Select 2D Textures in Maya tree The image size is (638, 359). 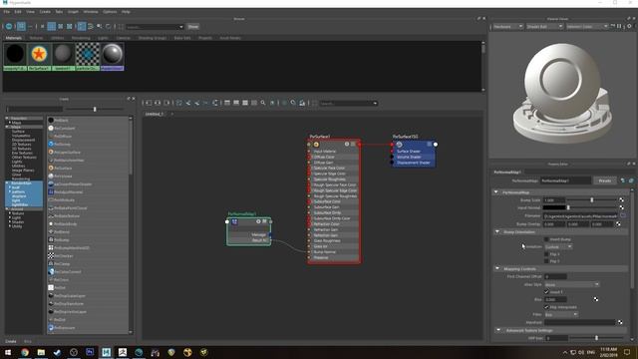pos(21,144)
